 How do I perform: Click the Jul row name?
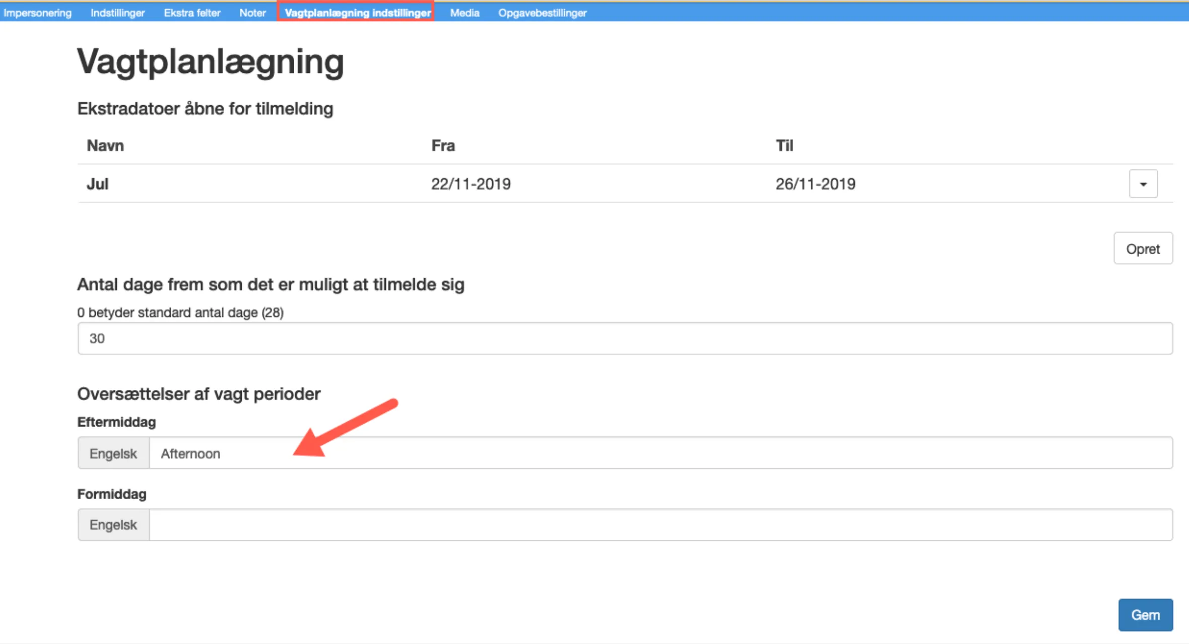click(x=97, y=184)
